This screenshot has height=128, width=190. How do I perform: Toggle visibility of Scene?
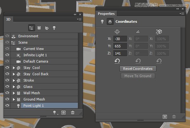7,42
